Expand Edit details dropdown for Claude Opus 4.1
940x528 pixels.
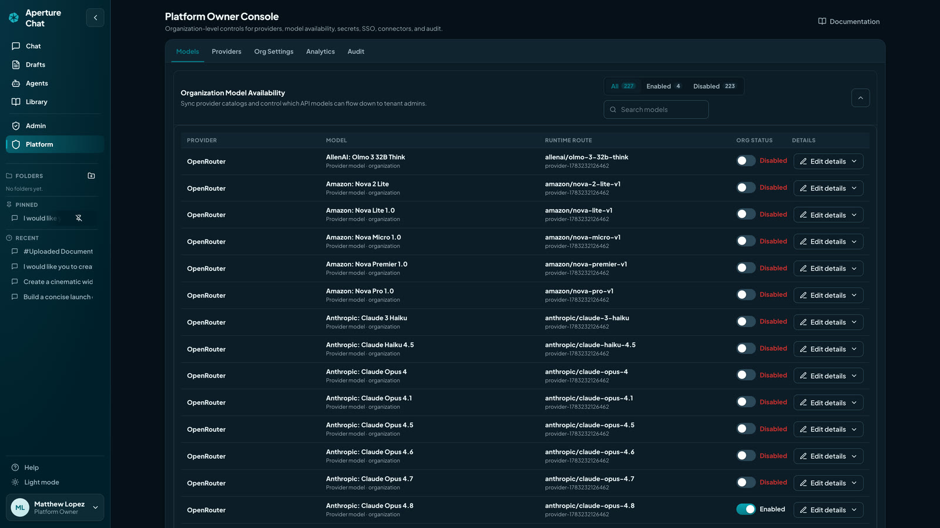854,403
